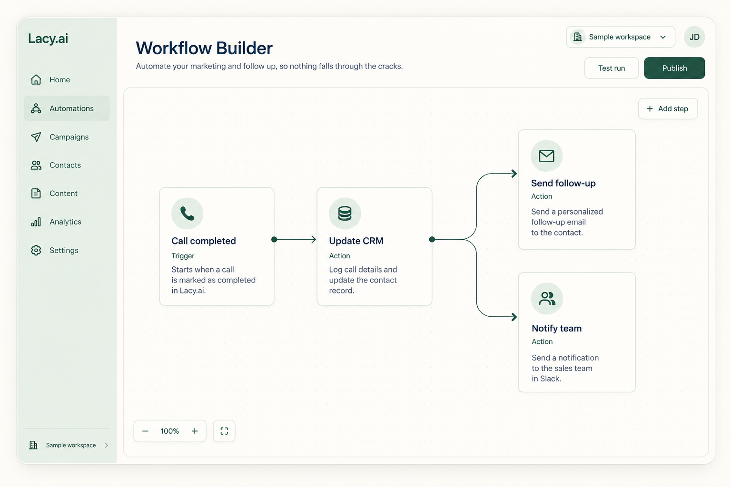This screenshot has width=731, height=487.
Task: Click the Workflow Builder heading
Action: pos(204,48)
